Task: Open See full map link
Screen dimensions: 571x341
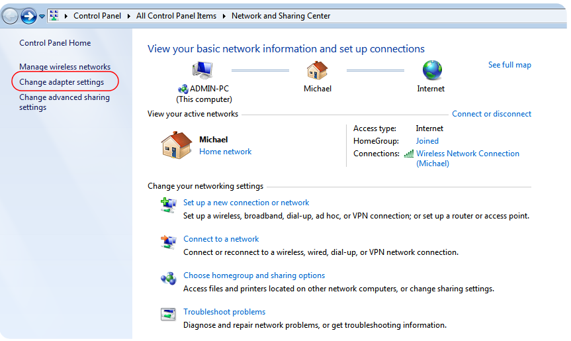Action: point(509,65)
